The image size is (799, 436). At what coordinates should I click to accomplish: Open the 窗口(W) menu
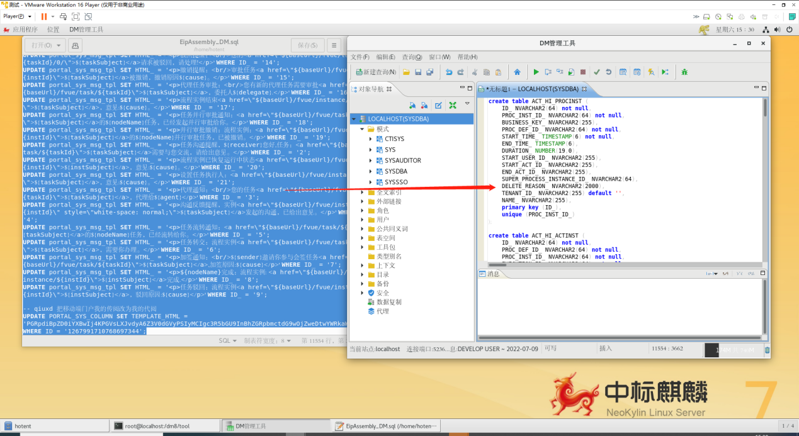tap(439, 57)
